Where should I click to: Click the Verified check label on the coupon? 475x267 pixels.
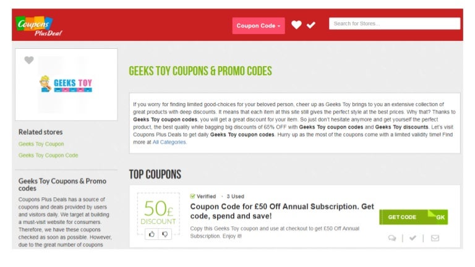(203, 196)
